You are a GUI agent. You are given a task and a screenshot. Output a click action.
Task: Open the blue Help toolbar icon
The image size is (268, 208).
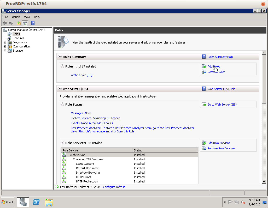33,23
